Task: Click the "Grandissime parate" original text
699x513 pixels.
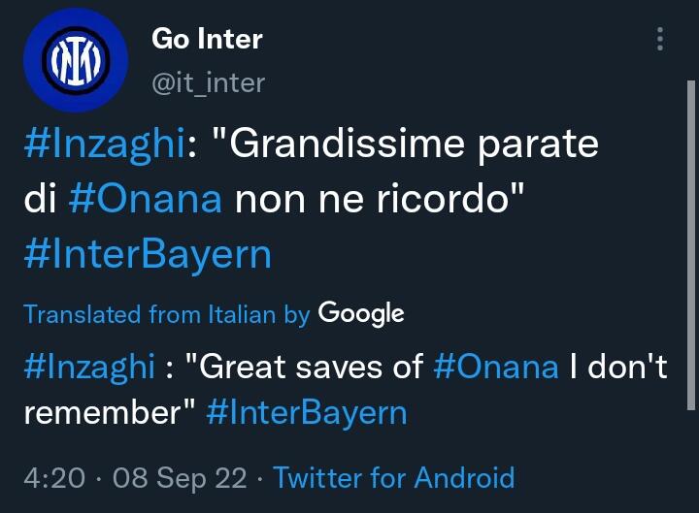Action: tap(405, 144)
